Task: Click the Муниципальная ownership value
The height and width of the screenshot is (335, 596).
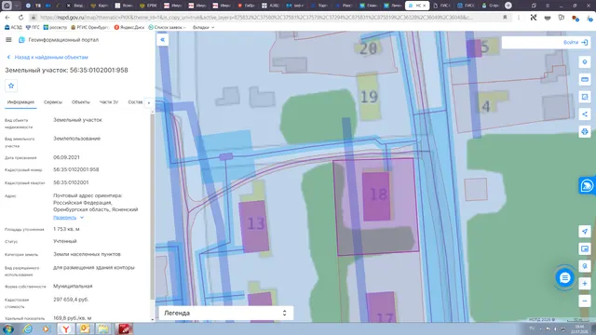Action: click(73, 286)
